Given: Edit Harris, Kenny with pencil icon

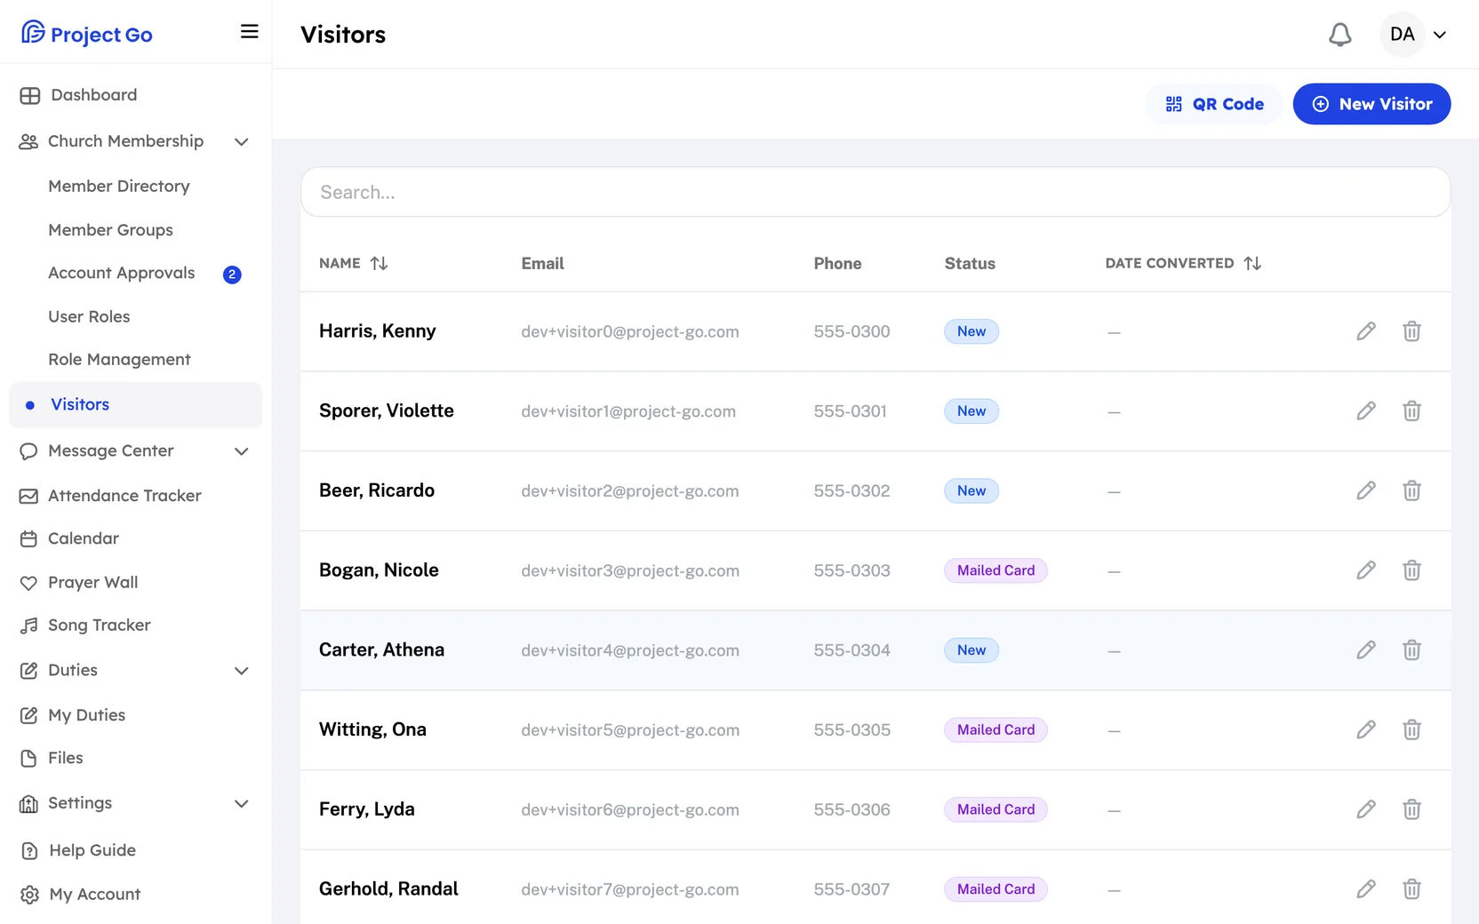Looking at the screenshot, I should coord(1366,331).
